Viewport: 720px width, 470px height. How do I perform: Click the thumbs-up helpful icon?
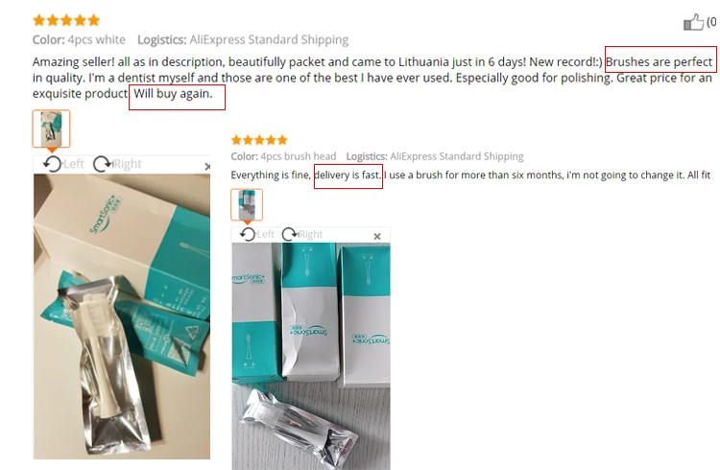tap(693, 22)
